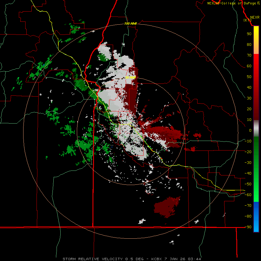Click the 0 knot scale label

tap(250, 130)
